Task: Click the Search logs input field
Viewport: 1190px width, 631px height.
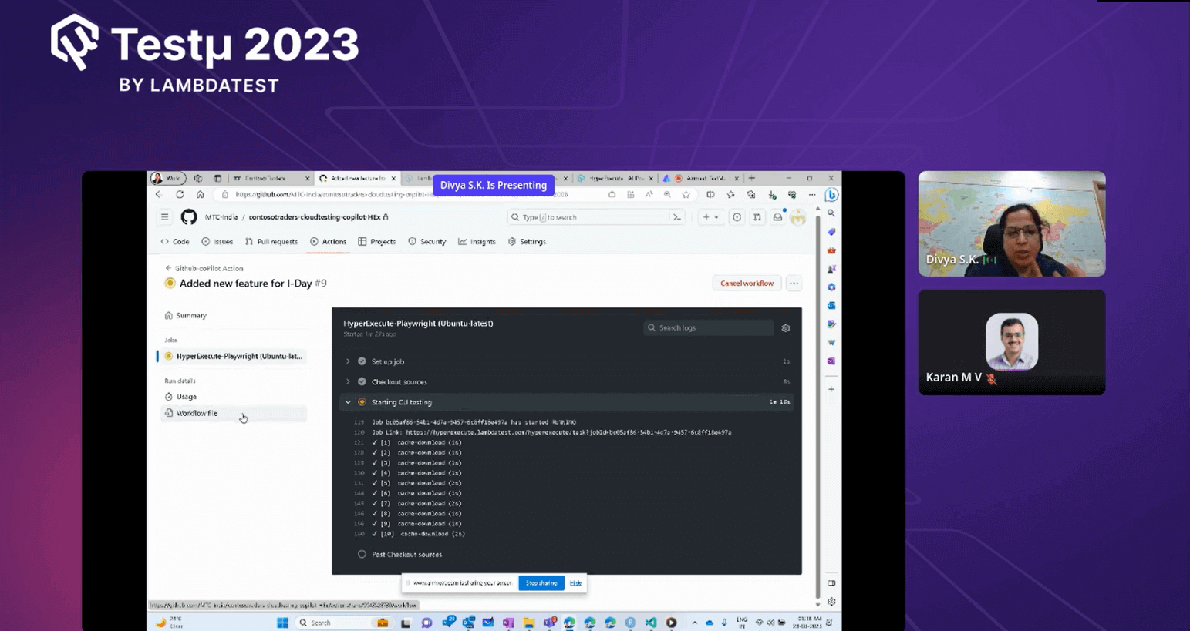Action: point(708,328)
